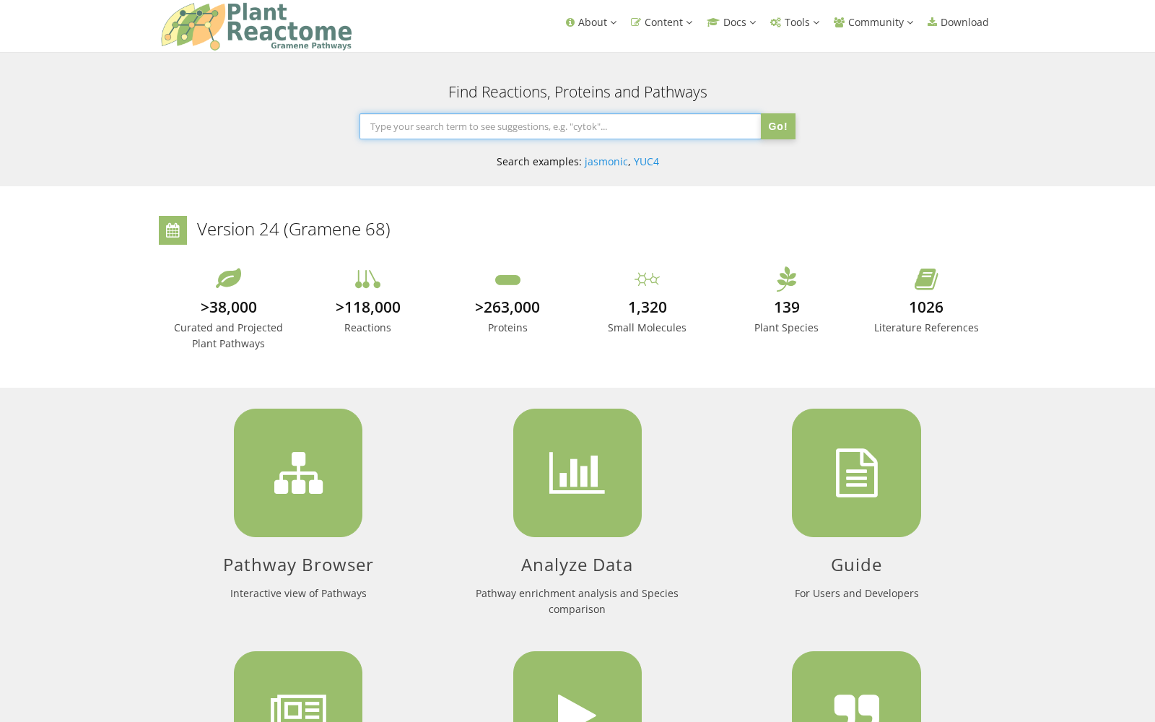Open the Analyze Data bar chart tile
The height and width of the screenshot is (722, 1155).
click(577, 473)
